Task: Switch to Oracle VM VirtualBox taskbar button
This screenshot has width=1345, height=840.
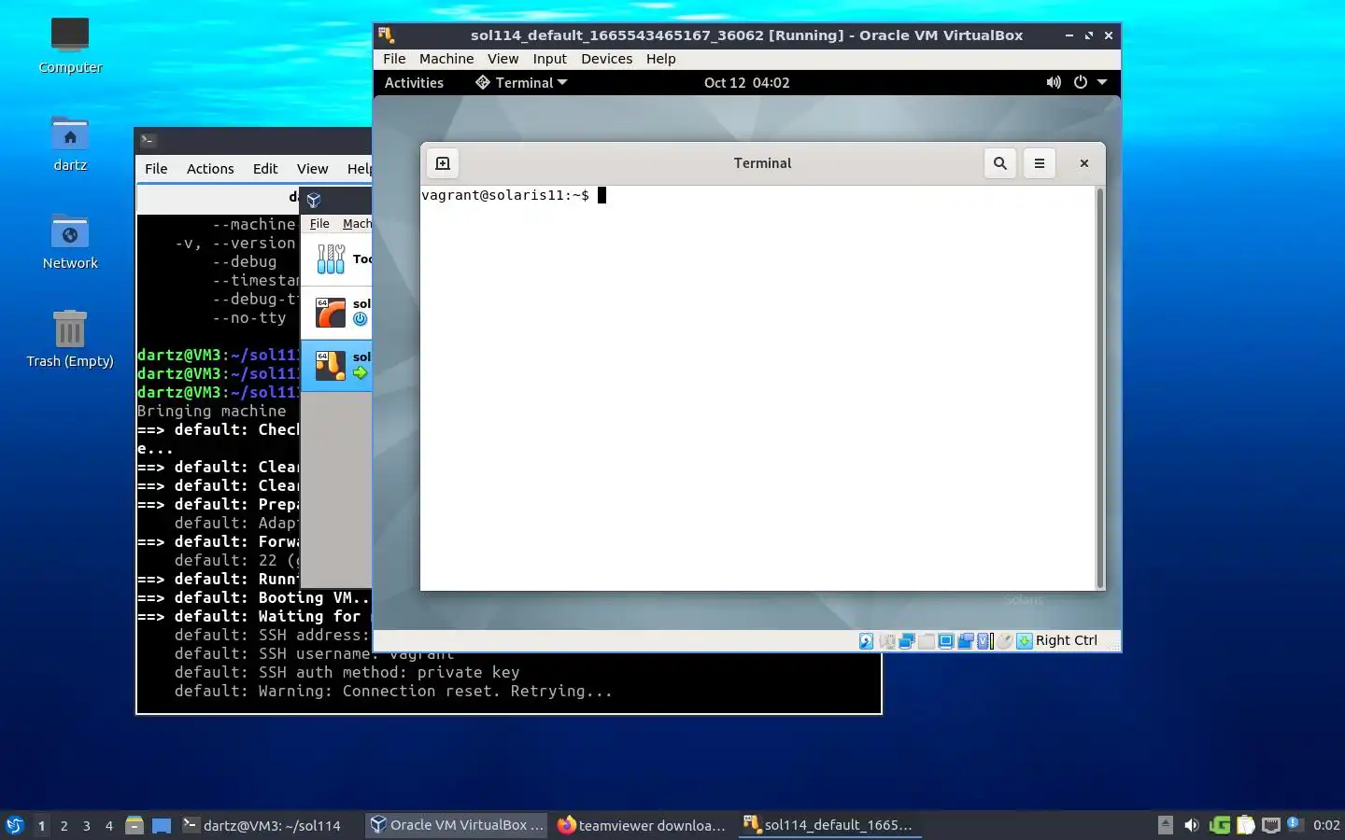Action: [x=457, y=825]
